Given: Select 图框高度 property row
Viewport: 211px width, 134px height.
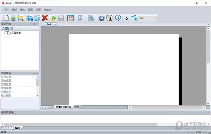Looking at the screenshot, I should (18, 88).
